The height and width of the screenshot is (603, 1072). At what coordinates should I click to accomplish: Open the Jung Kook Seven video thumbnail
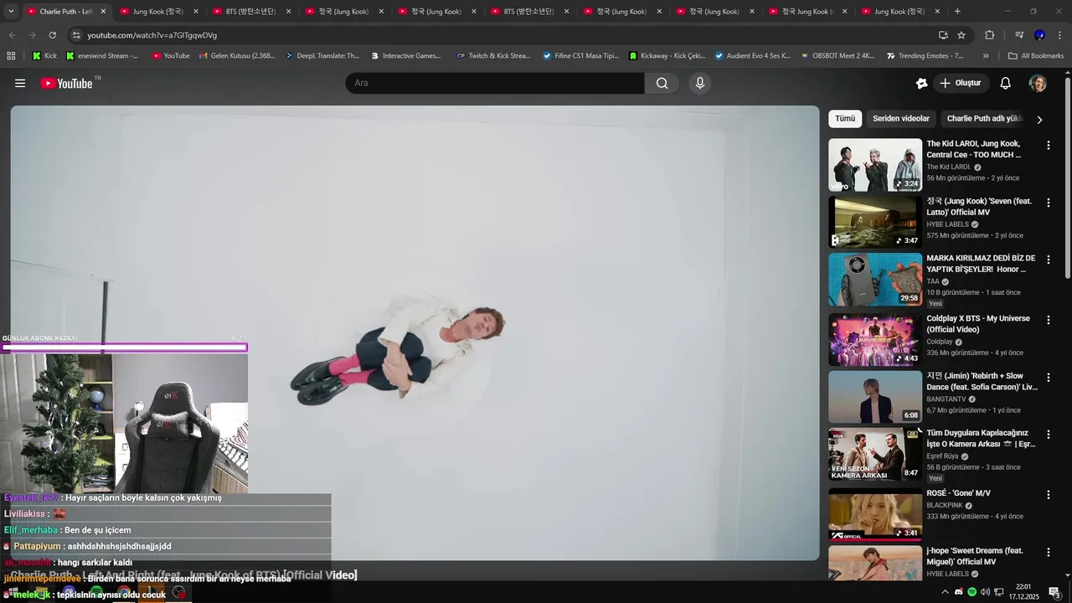click(875, 222)
